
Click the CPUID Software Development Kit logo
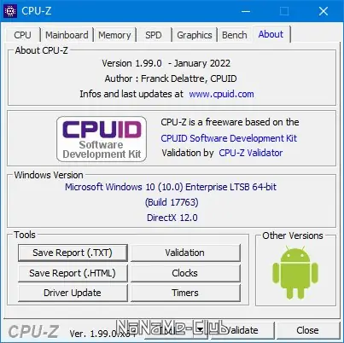(102, 139)
